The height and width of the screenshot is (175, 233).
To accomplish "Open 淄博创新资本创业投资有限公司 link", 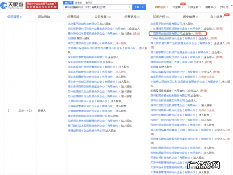I will (86, 130).
